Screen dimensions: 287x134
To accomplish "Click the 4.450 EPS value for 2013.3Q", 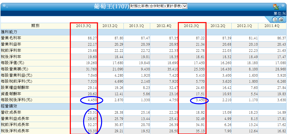I will tap(92, 100).
